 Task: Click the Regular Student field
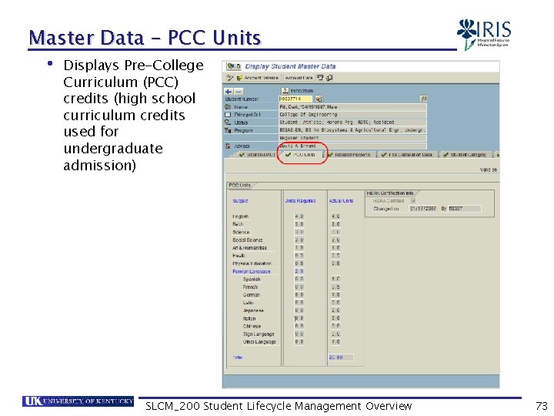click(352, 138)
